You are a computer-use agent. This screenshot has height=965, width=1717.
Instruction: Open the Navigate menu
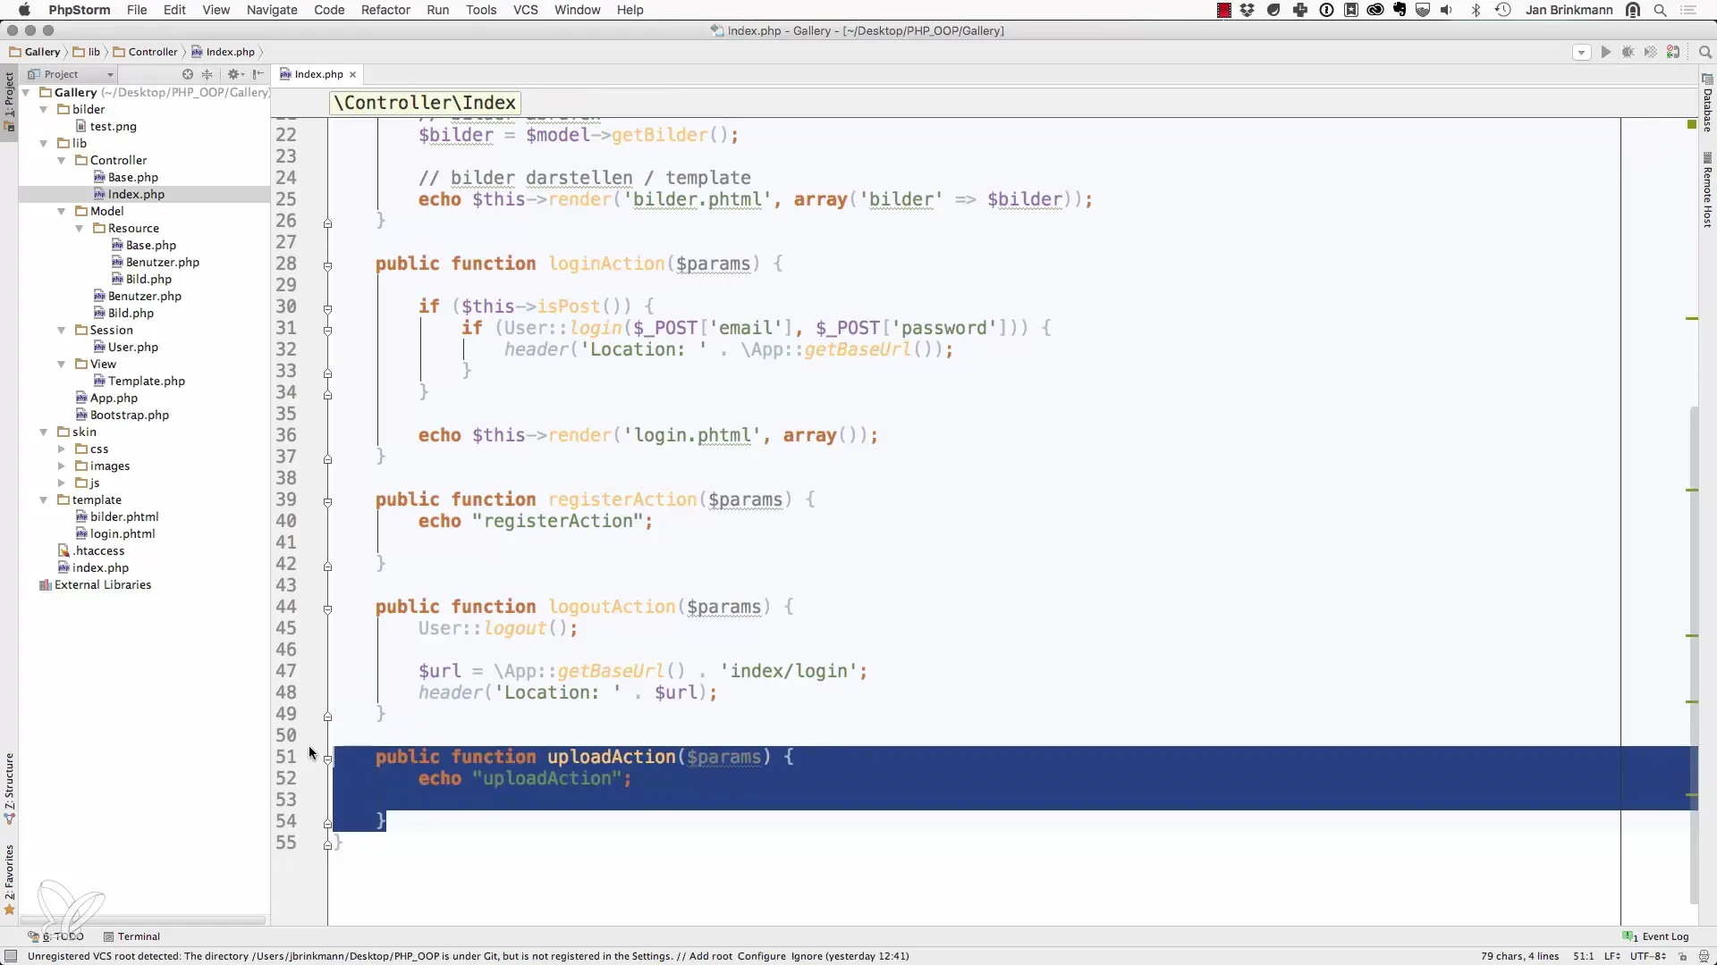(272, 10)
